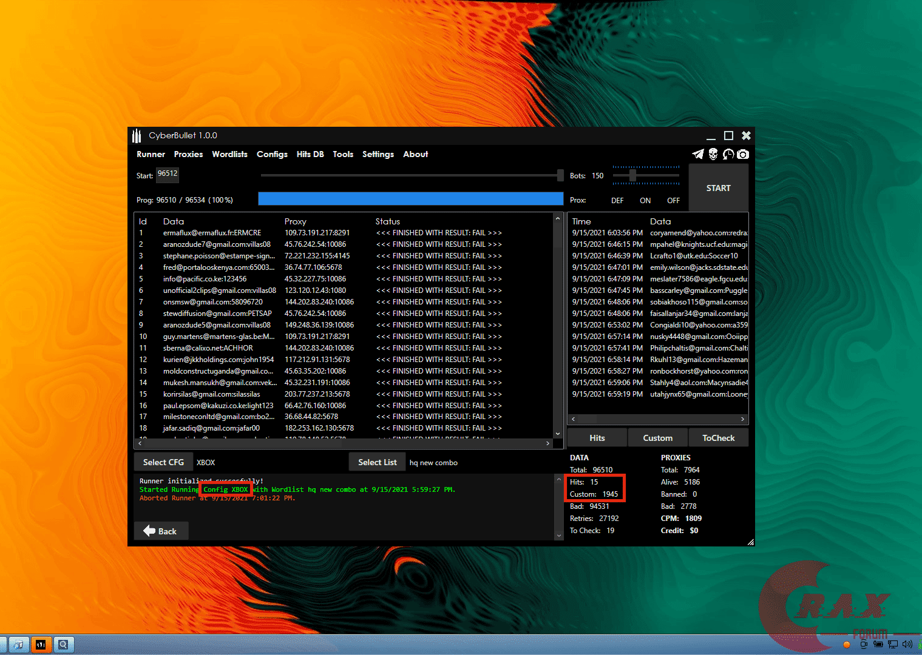
Task: Switch to the ToCheck results tab
Action: point(718,437)
